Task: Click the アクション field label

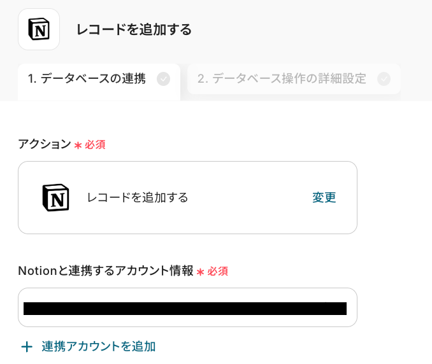Action: pyautogui.click(x=44, y=144)
